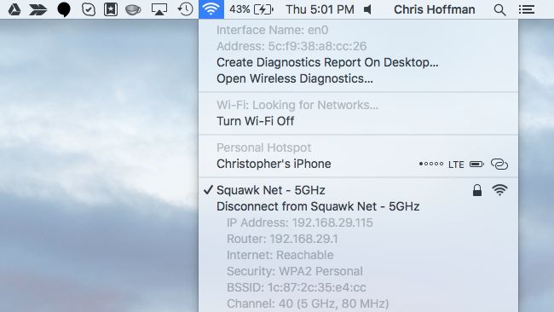This screenshot has width=554, height=312.
Task: Select Create Diagnostics Report On Desktop
Action: pos(358,62)
